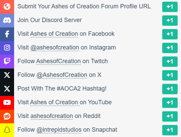Open the @ashesofcreation Instagram link
The image size is (181, 137).
[55, 48]
